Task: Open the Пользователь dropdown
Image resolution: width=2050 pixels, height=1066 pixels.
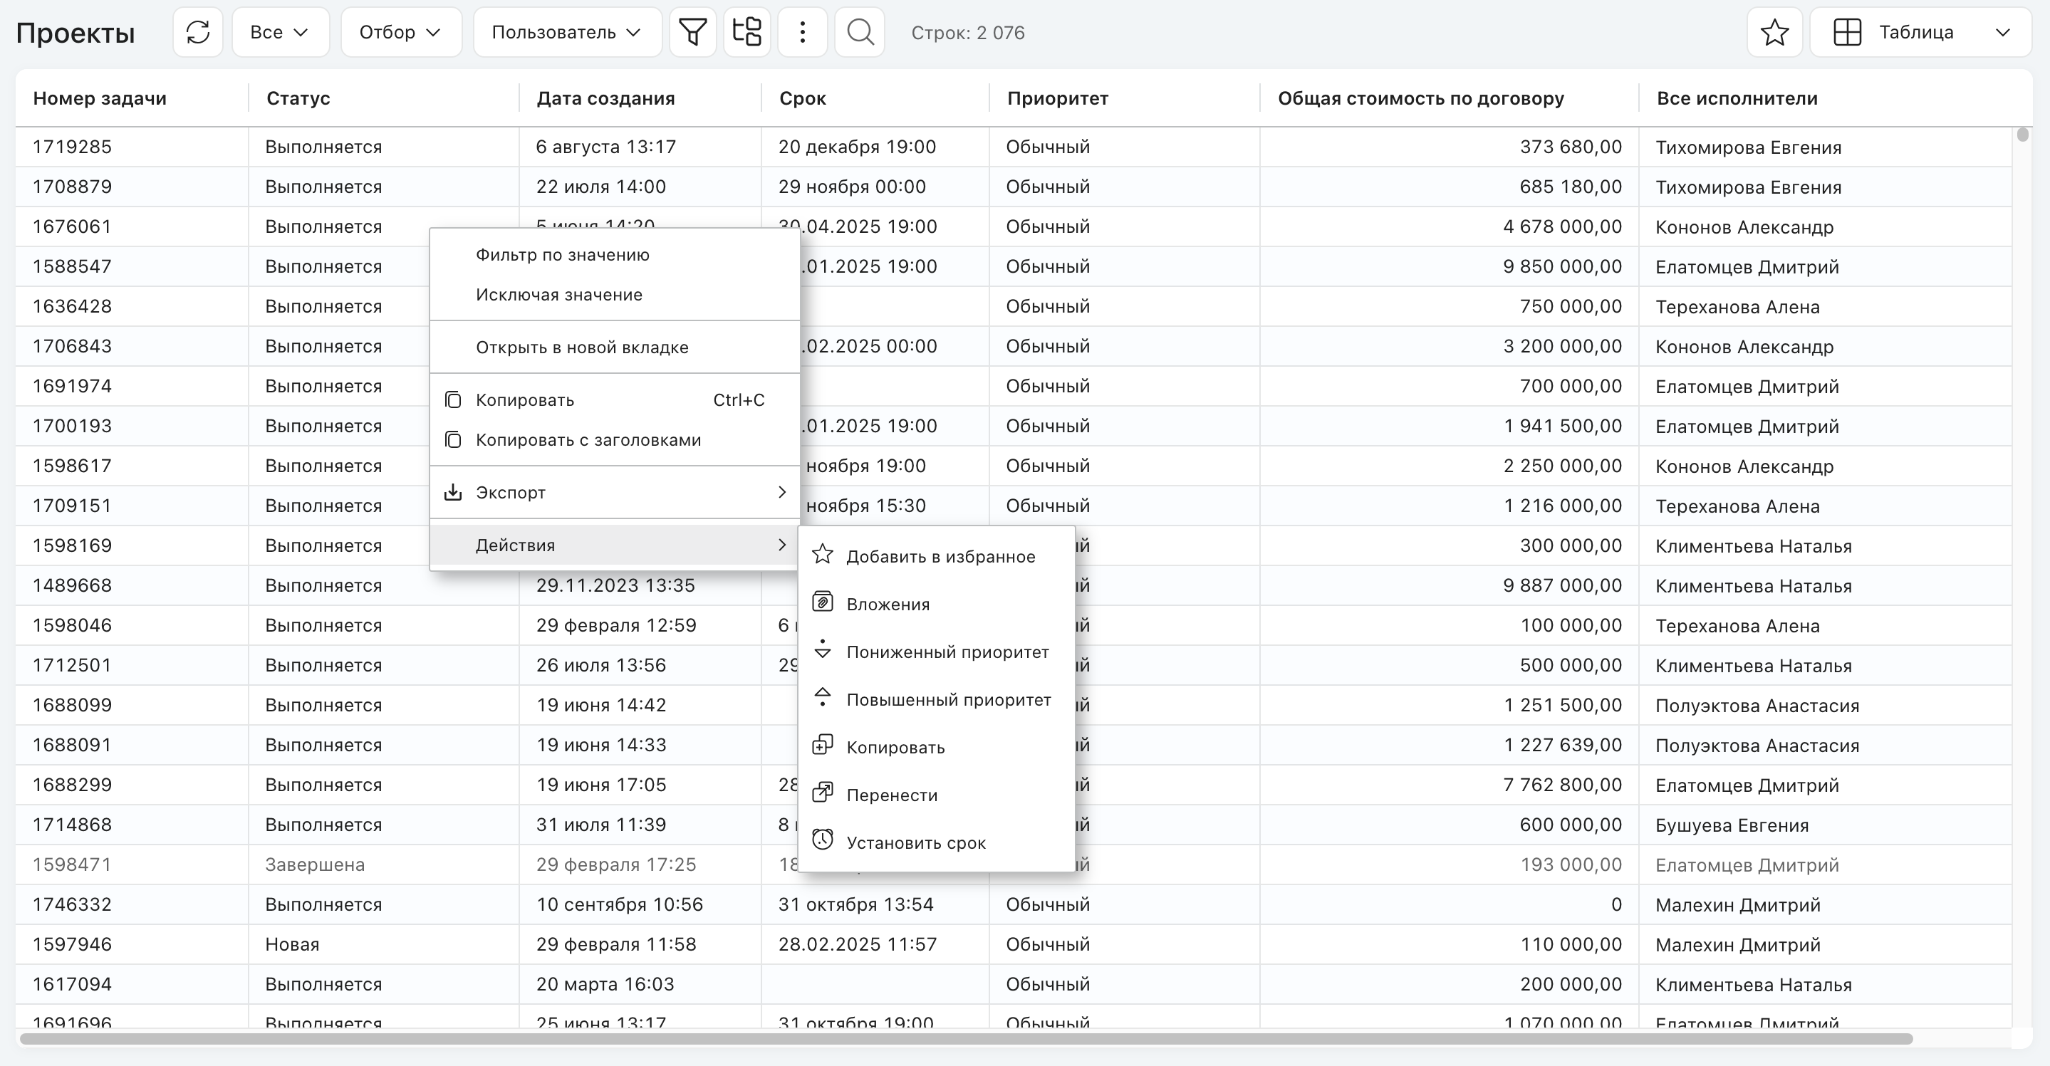Action: coord(568,32)
